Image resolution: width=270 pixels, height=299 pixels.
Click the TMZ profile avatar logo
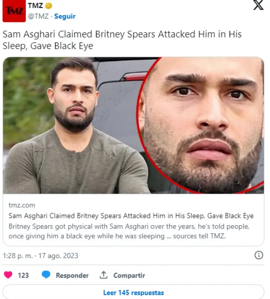14,11
